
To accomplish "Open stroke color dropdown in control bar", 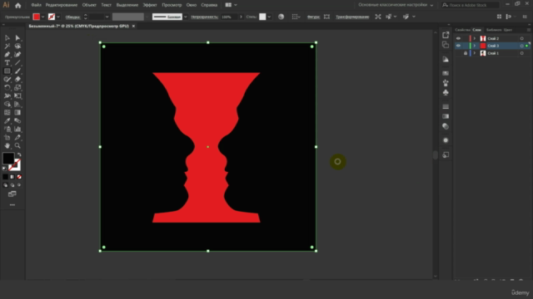I will pyautogui.click(x=58, y=17).
